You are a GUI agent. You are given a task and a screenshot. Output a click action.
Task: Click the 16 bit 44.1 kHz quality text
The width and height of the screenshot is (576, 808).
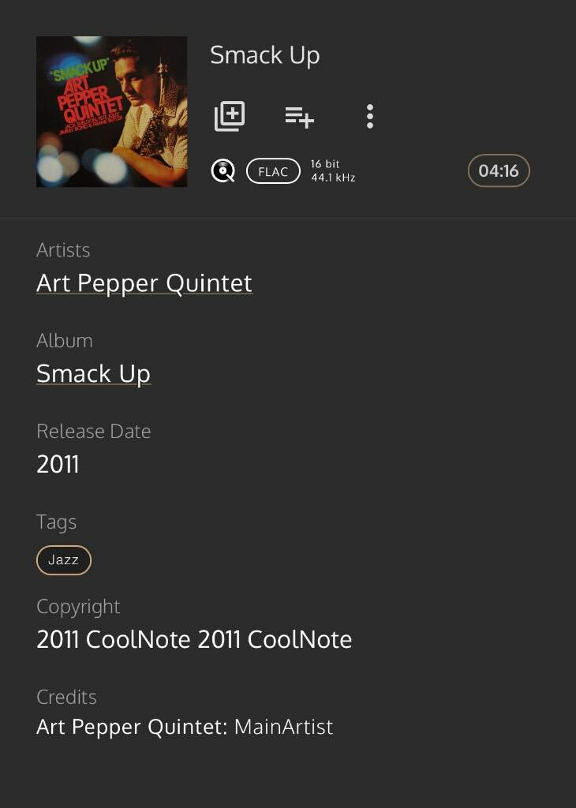point(333,170)
